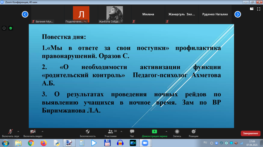Open Calculator from taskbar
Image resolution: width=263 pixels, height=147 pixels.
pos(82,143)
